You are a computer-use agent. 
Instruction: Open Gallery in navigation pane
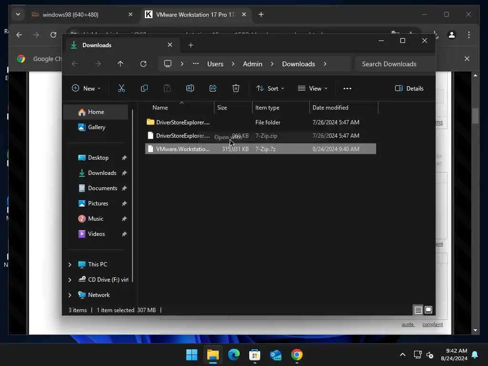click(x=96, y=127)
